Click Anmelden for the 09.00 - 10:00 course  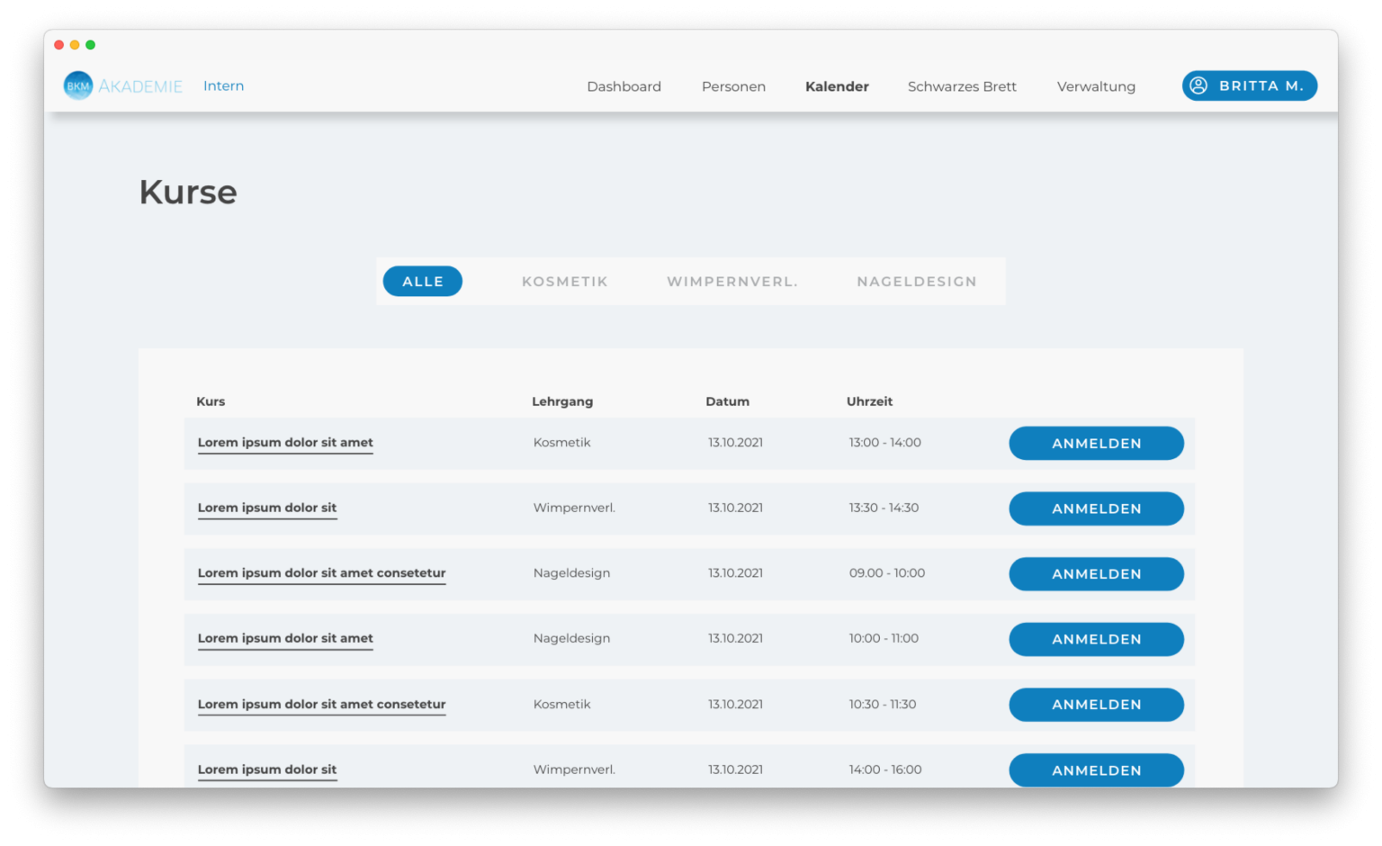(1096, 574)
